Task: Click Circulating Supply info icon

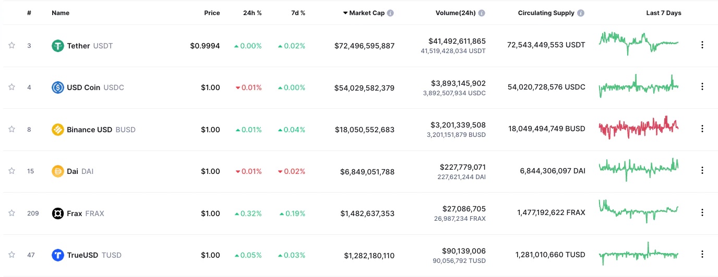Action: point(581,13)
